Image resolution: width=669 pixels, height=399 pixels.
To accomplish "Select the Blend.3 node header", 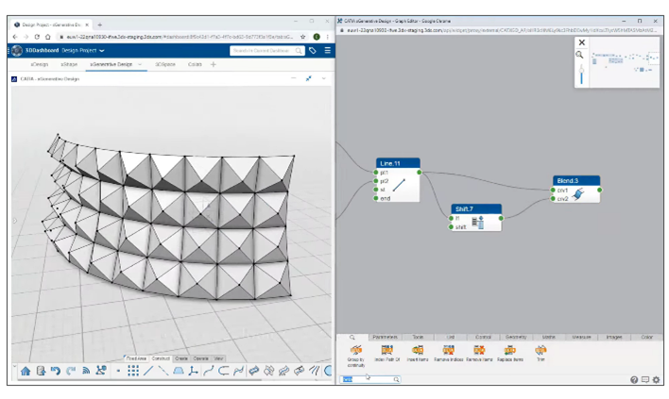I will click(x=576, y=180).
